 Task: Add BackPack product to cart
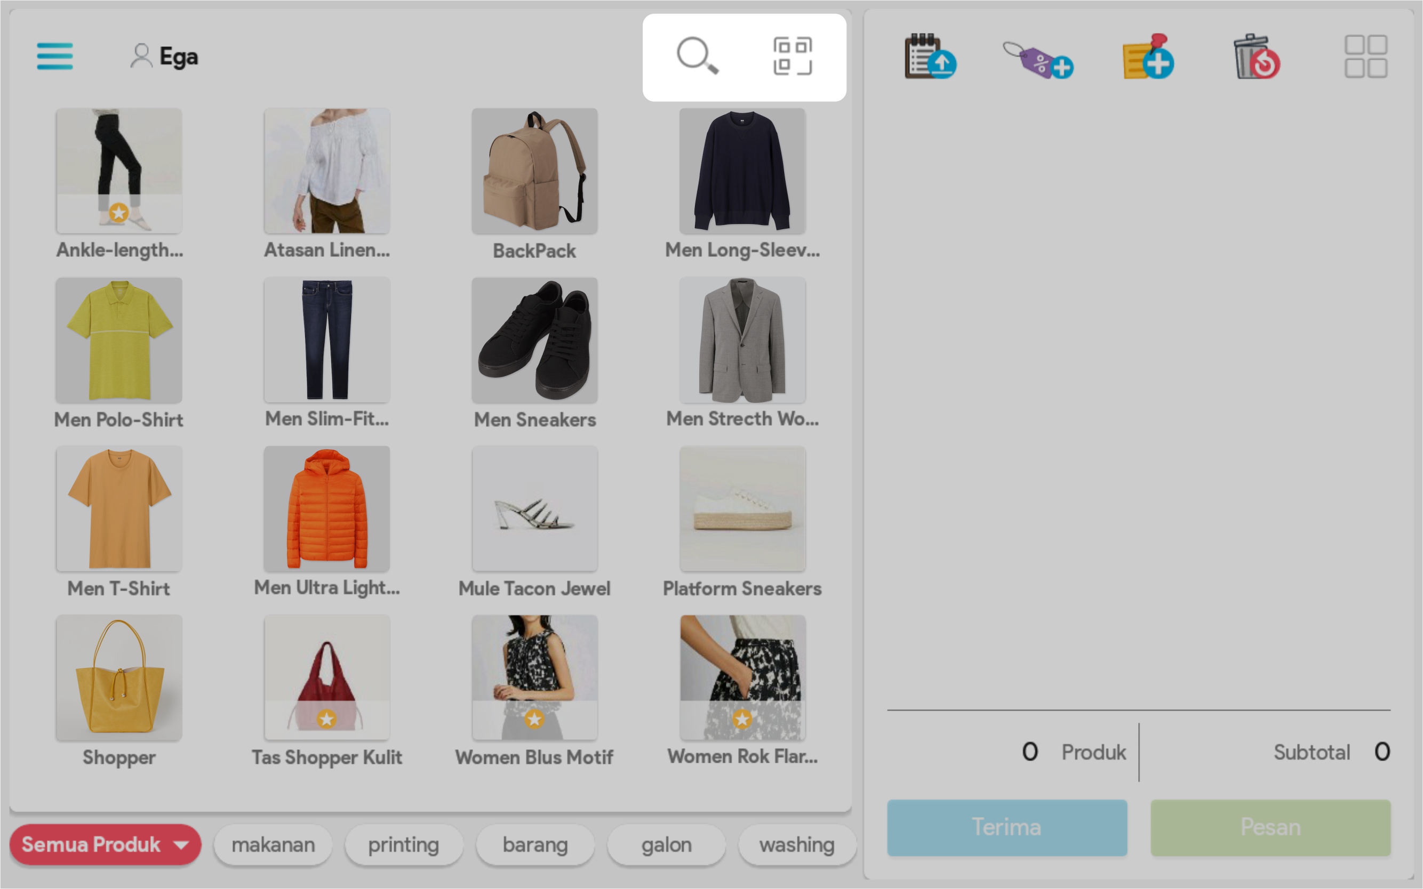tap(534, 171)
